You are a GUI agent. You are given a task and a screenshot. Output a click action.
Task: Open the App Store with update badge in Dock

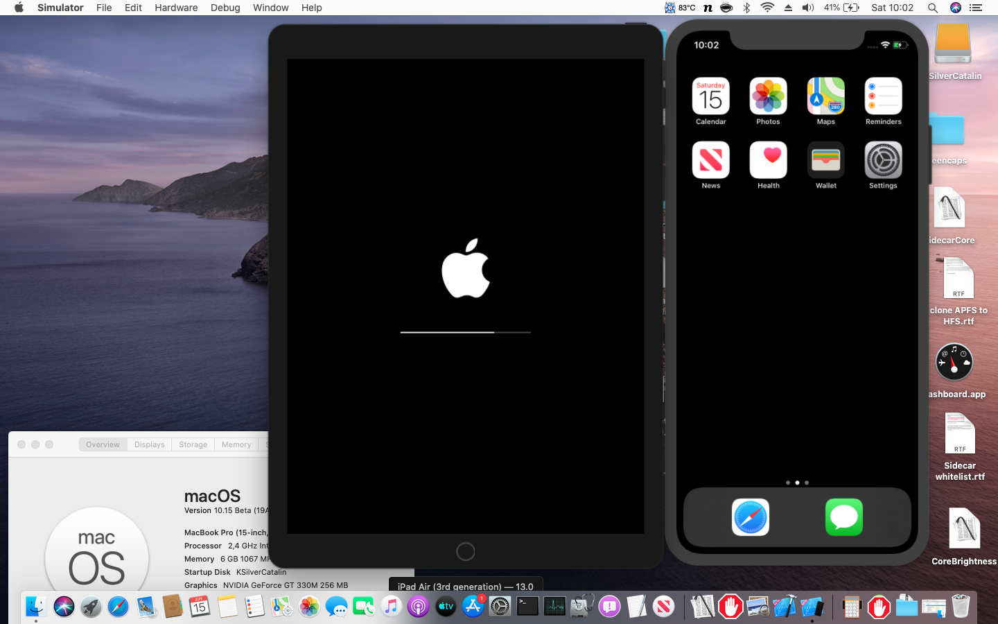pos(473,607)
